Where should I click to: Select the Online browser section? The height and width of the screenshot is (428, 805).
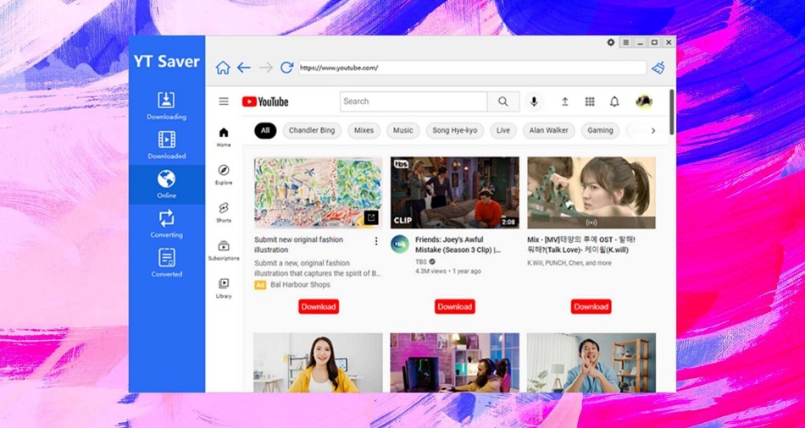tap(166, 184)
